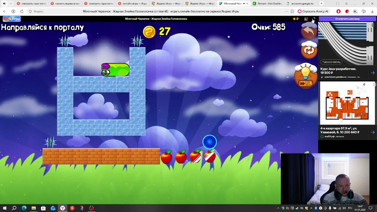Open the tab list dropdown chevron

pos(11,4)
